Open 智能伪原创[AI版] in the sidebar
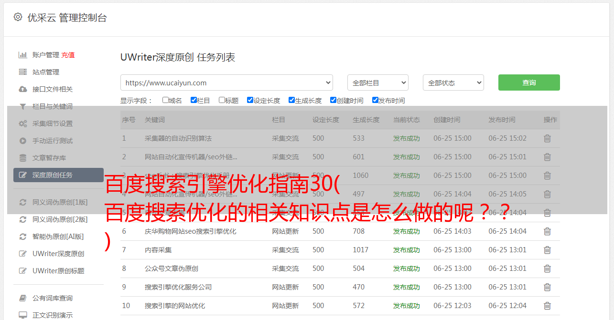The width and height of the screenshot is (614, 320). point(58,237)
